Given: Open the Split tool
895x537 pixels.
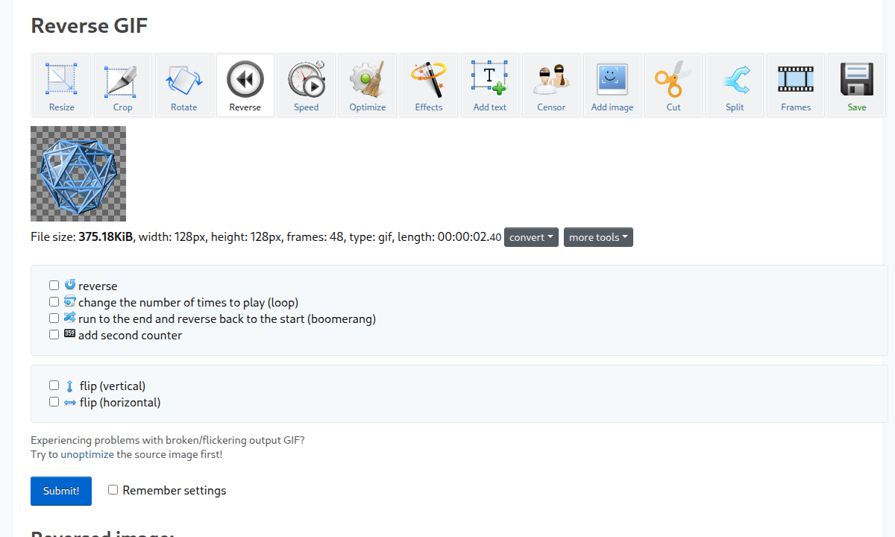Looking at the screenshot, I should click(x=735, y=85).
